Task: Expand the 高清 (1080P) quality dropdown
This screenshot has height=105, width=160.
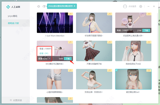Action: click(124, 30)
